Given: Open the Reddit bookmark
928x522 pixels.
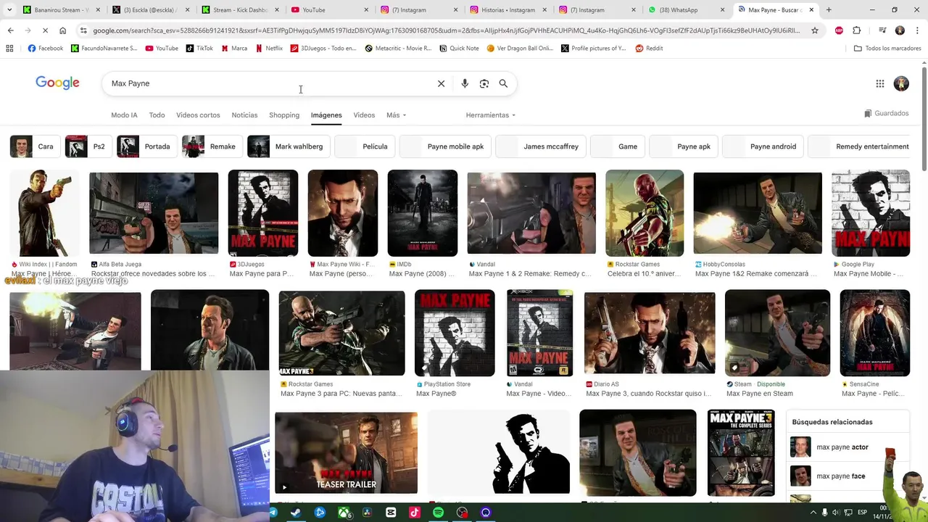Looking at the screenshot, I should tap(649, 49).
